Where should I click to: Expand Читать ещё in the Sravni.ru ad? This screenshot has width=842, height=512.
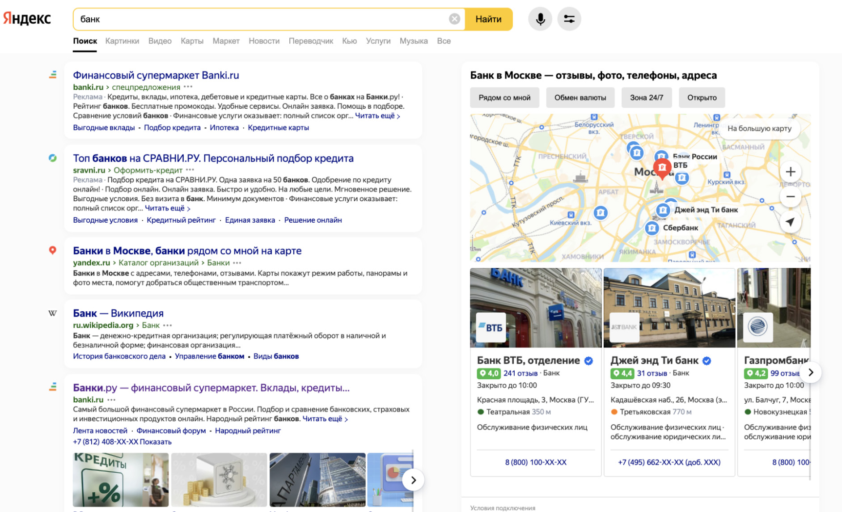(x=168, y=208)
